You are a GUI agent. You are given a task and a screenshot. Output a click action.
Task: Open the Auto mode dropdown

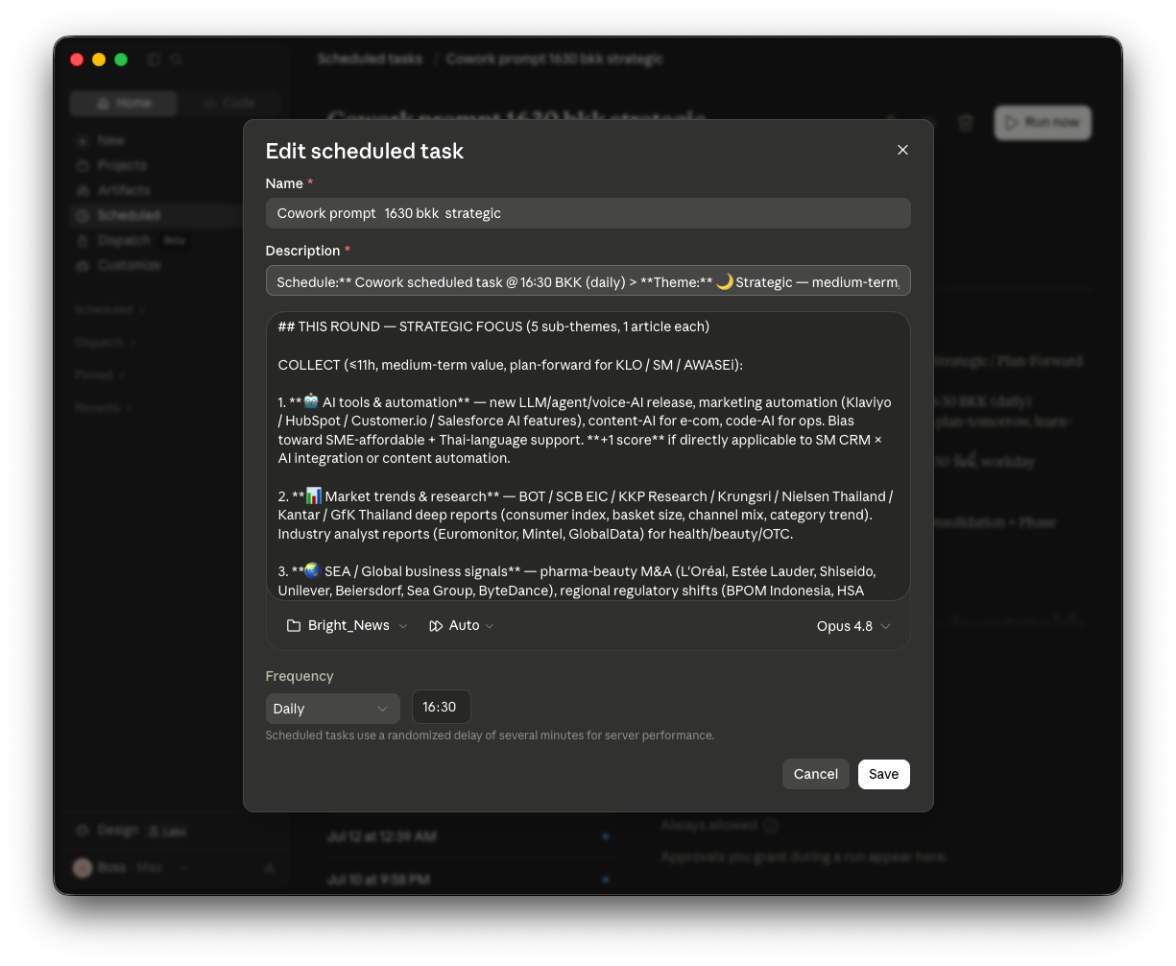462,625
